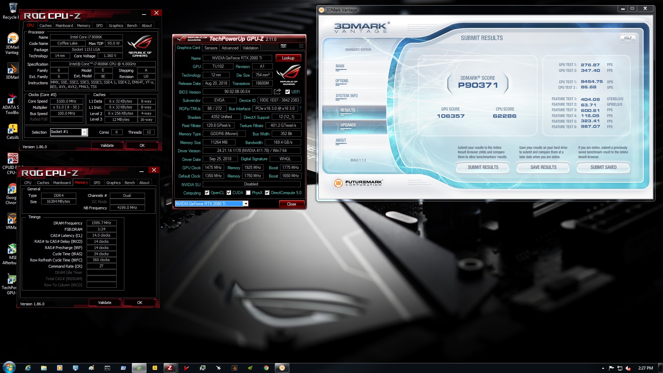663x373 pixels.
Task: Click the Close button in GPU-Z
Action: [x=291, y=204]
